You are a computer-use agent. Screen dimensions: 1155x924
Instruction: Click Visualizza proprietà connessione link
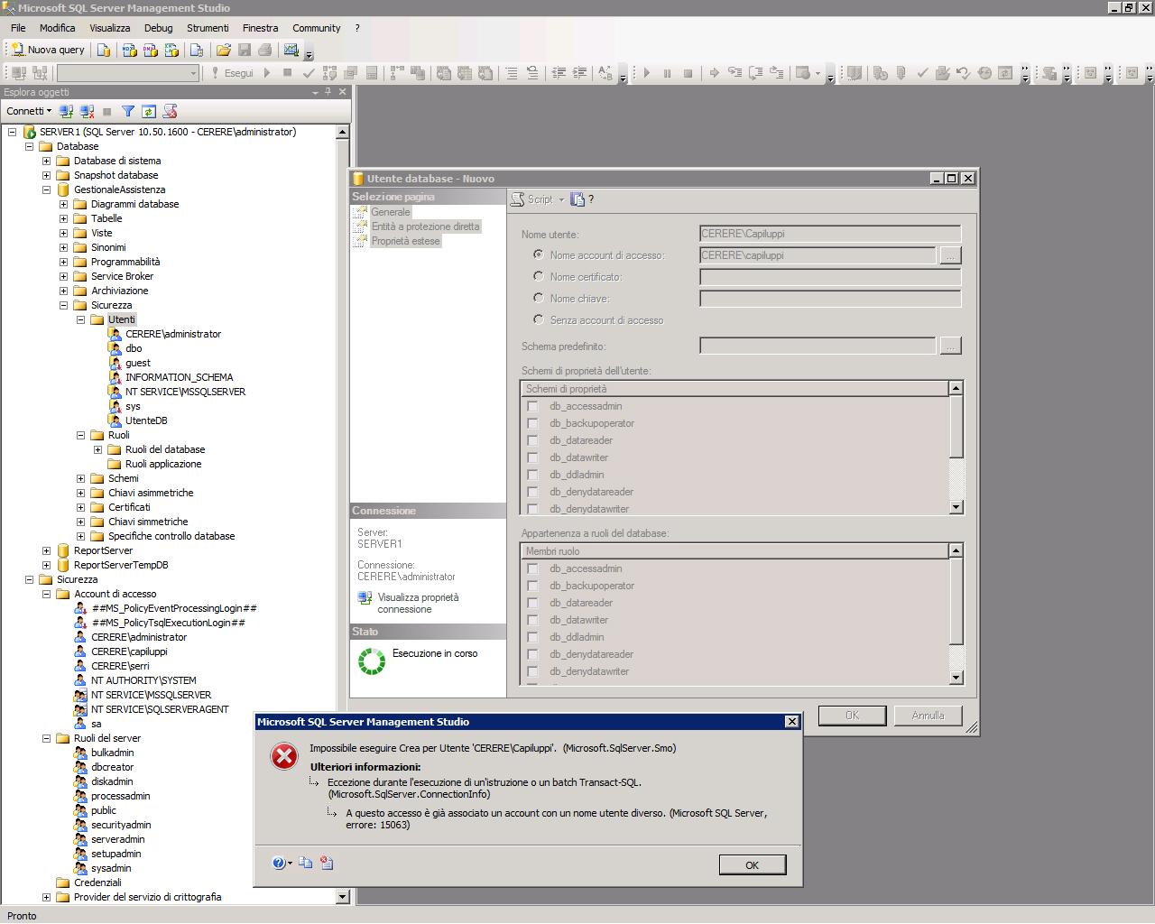coord(418,603)
